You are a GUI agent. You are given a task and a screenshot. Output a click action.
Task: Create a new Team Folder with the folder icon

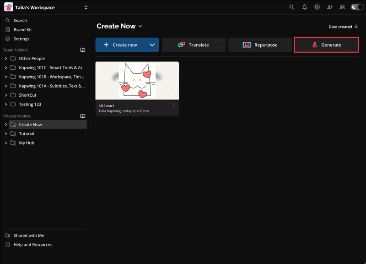[x=82, y=49]
